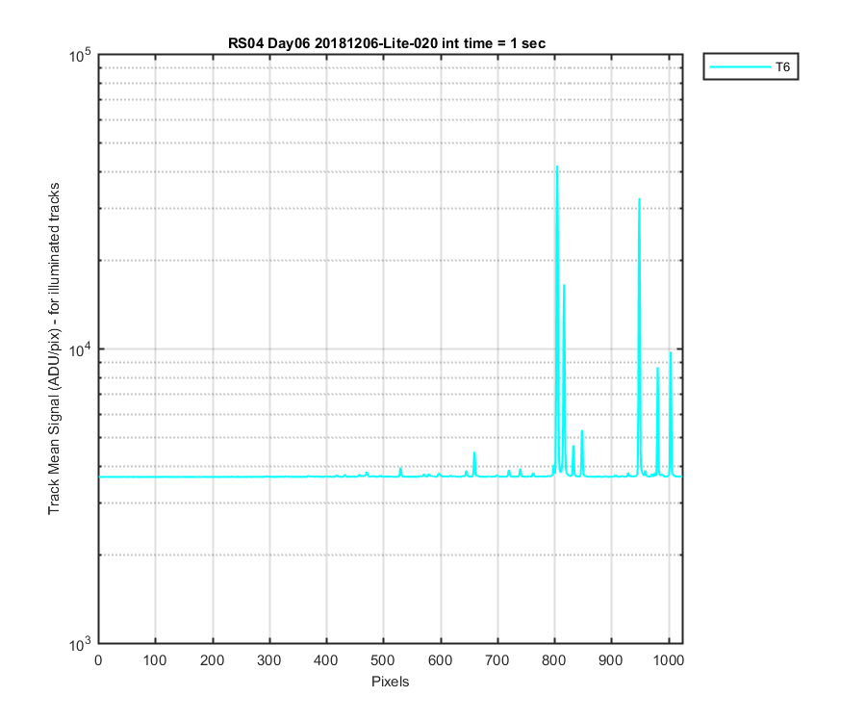Click the tallest peak near pixel 805

coord(557,167)
